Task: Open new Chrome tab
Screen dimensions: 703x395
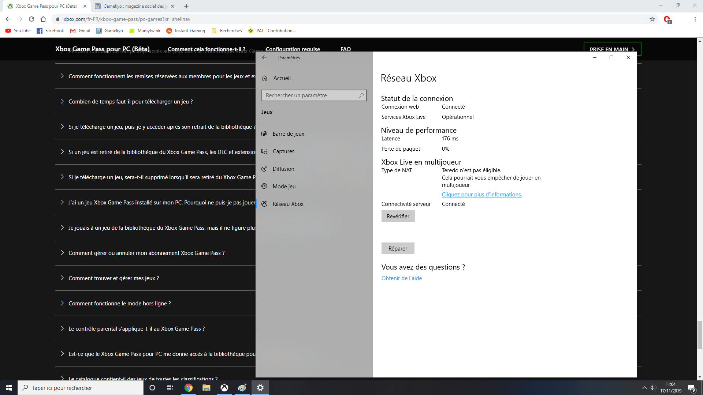Action: tap(186, 6)
